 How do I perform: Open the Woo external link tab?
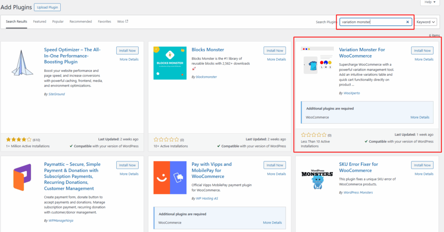pos(123,22)
